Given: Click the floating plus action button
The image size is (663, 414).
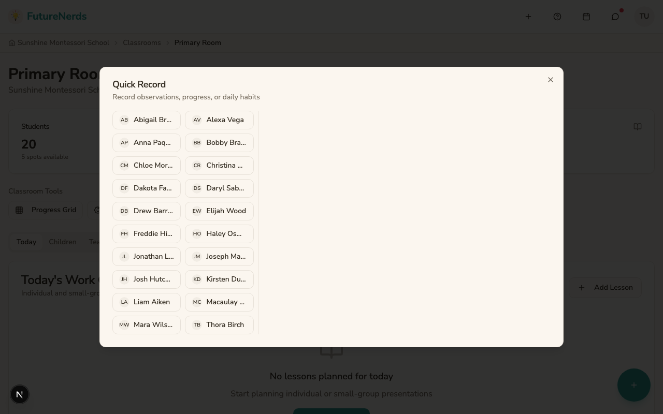Looking at the screenshot, I should [x=634, y=385].
